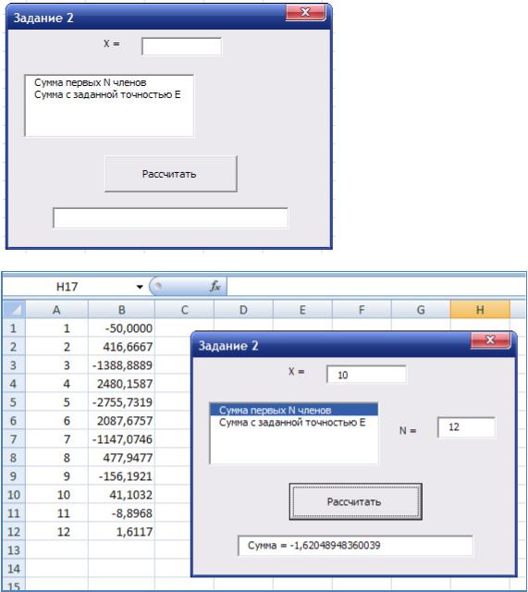The width and height of the screenshot is (528, 592).
Task: Click the fx insert function icon
Action: tap(215, 287)
